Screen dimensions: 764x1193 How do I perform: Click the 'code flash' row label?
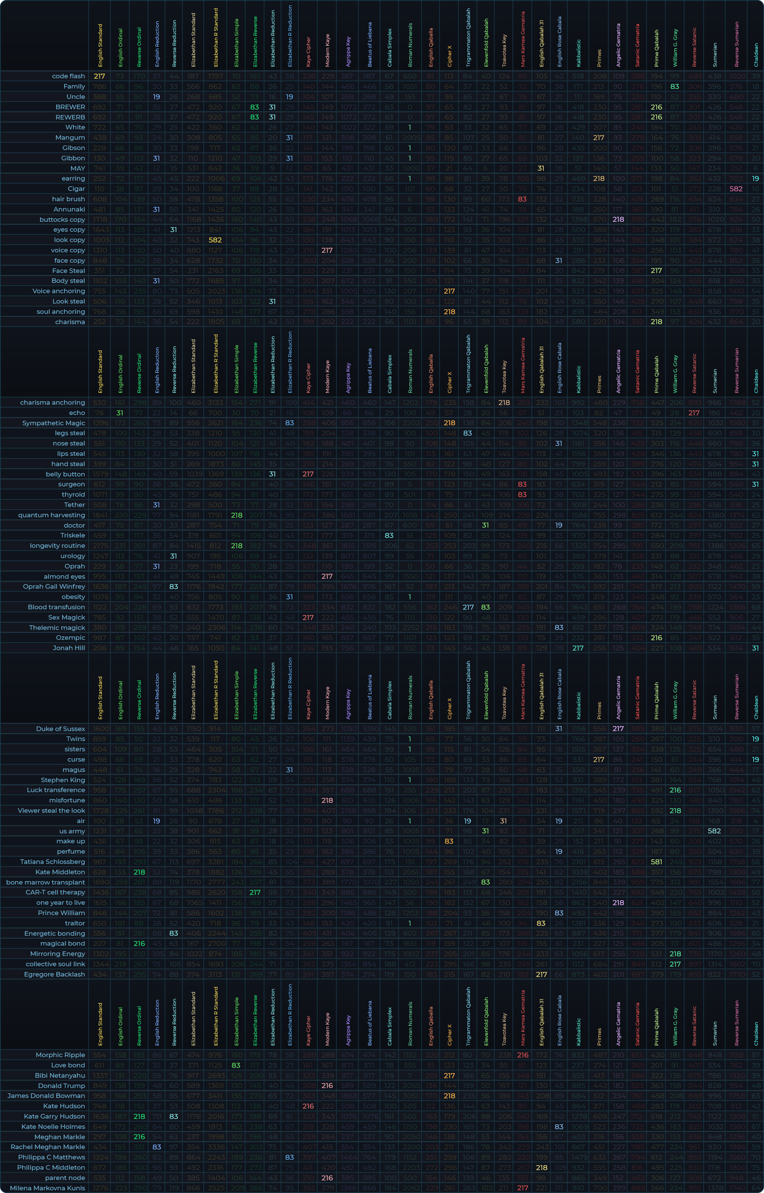pyautogui.click(x=68, y=76)
